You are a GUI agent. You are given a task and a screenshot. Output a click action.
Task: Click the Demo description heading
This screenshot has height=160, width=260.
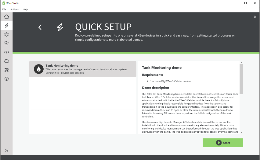pyautogui.click(x=155, y=88)
